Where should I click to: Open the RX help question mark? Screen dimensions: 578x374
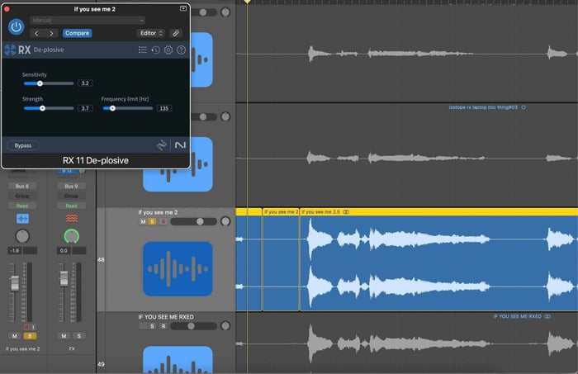[181, 50]
